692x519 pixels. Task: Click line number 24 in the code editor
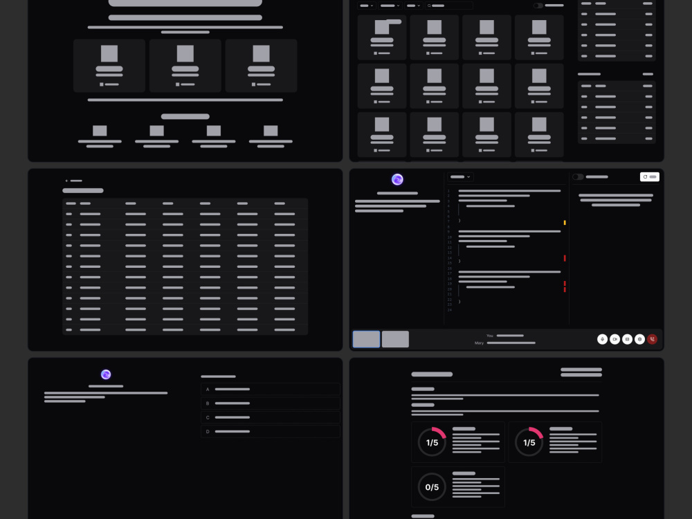449,310
